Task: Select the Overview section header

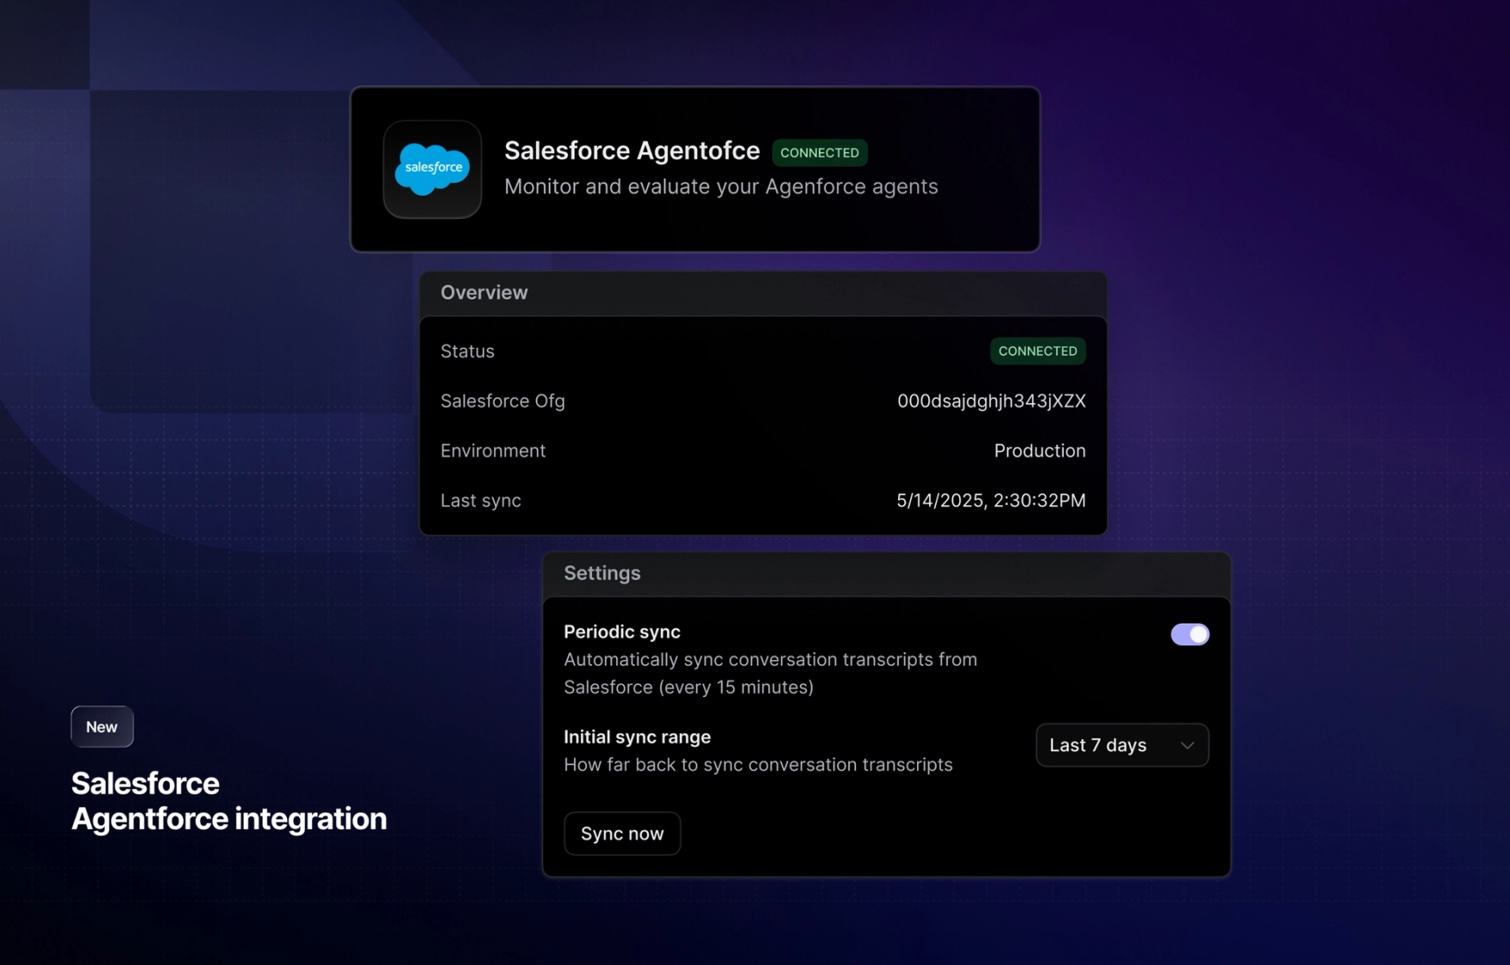Action: [763, 293]
